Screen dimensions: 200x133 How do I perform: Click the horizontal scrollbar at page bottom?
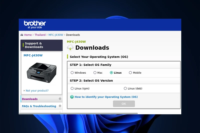[78, 113]
